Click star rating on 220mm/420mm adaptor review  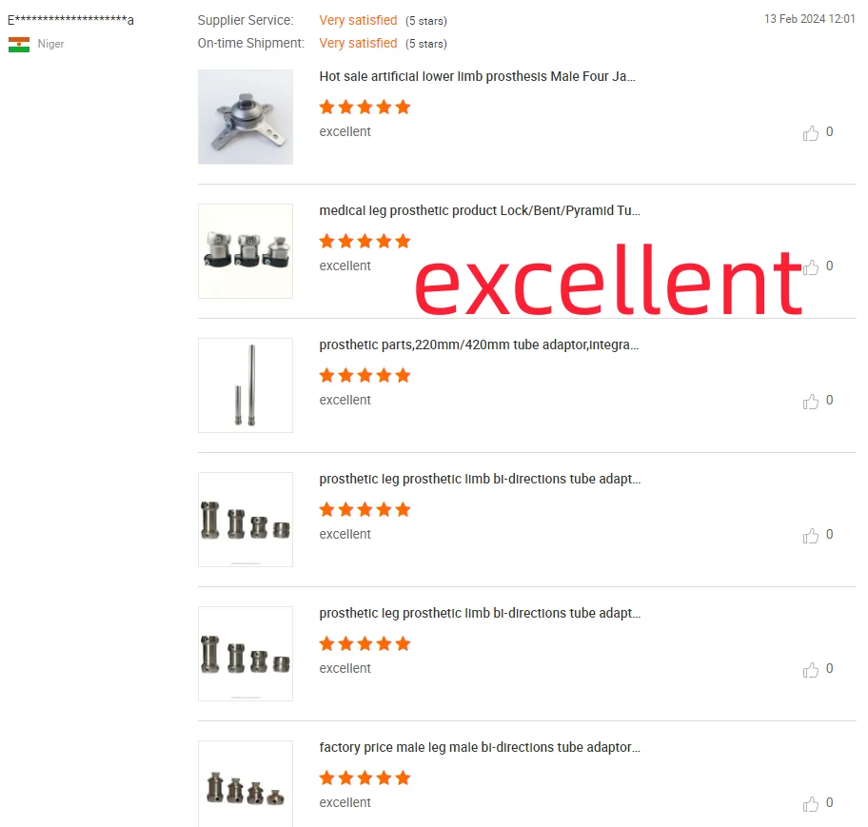point(365,375)
